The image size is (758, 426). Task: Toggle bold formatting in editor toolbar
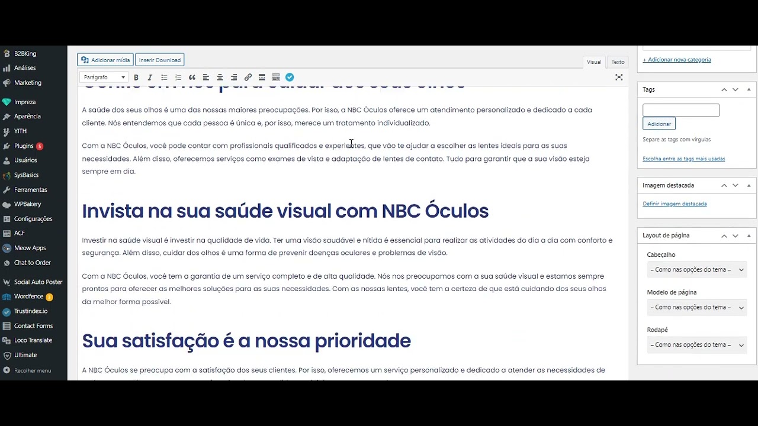pos(136,78)
